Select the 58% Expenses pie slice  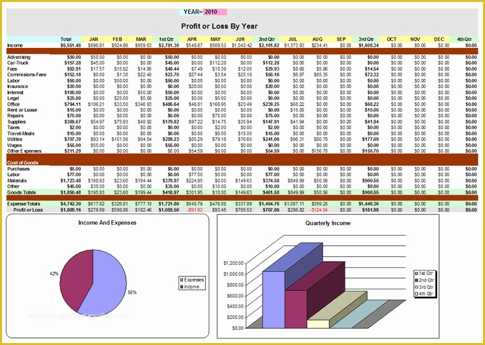point(107,284)
